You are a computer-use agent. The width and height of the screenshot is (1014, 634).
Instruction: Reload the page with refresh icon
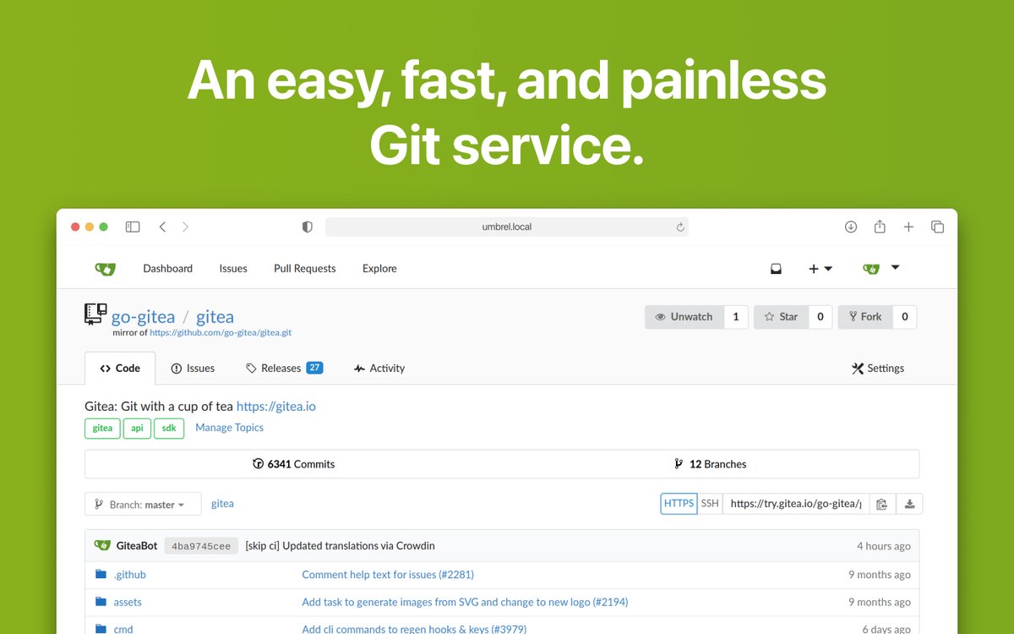click(679, 227)
